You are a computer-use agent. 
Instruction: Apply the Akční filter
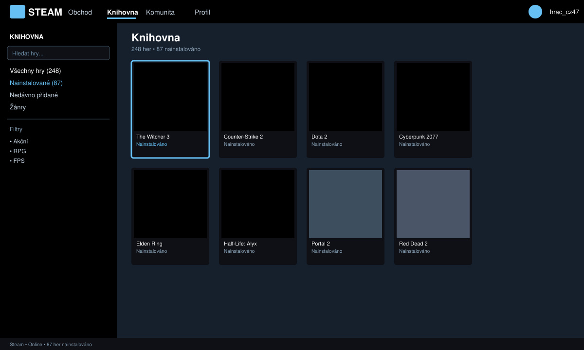pos(19,141)
